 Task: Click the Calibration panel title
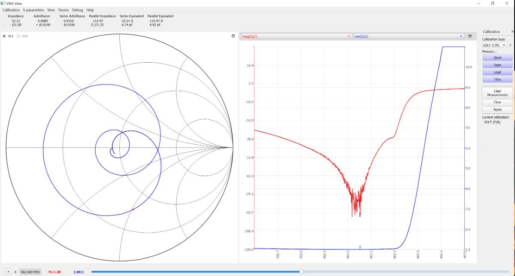pos(491,32)
